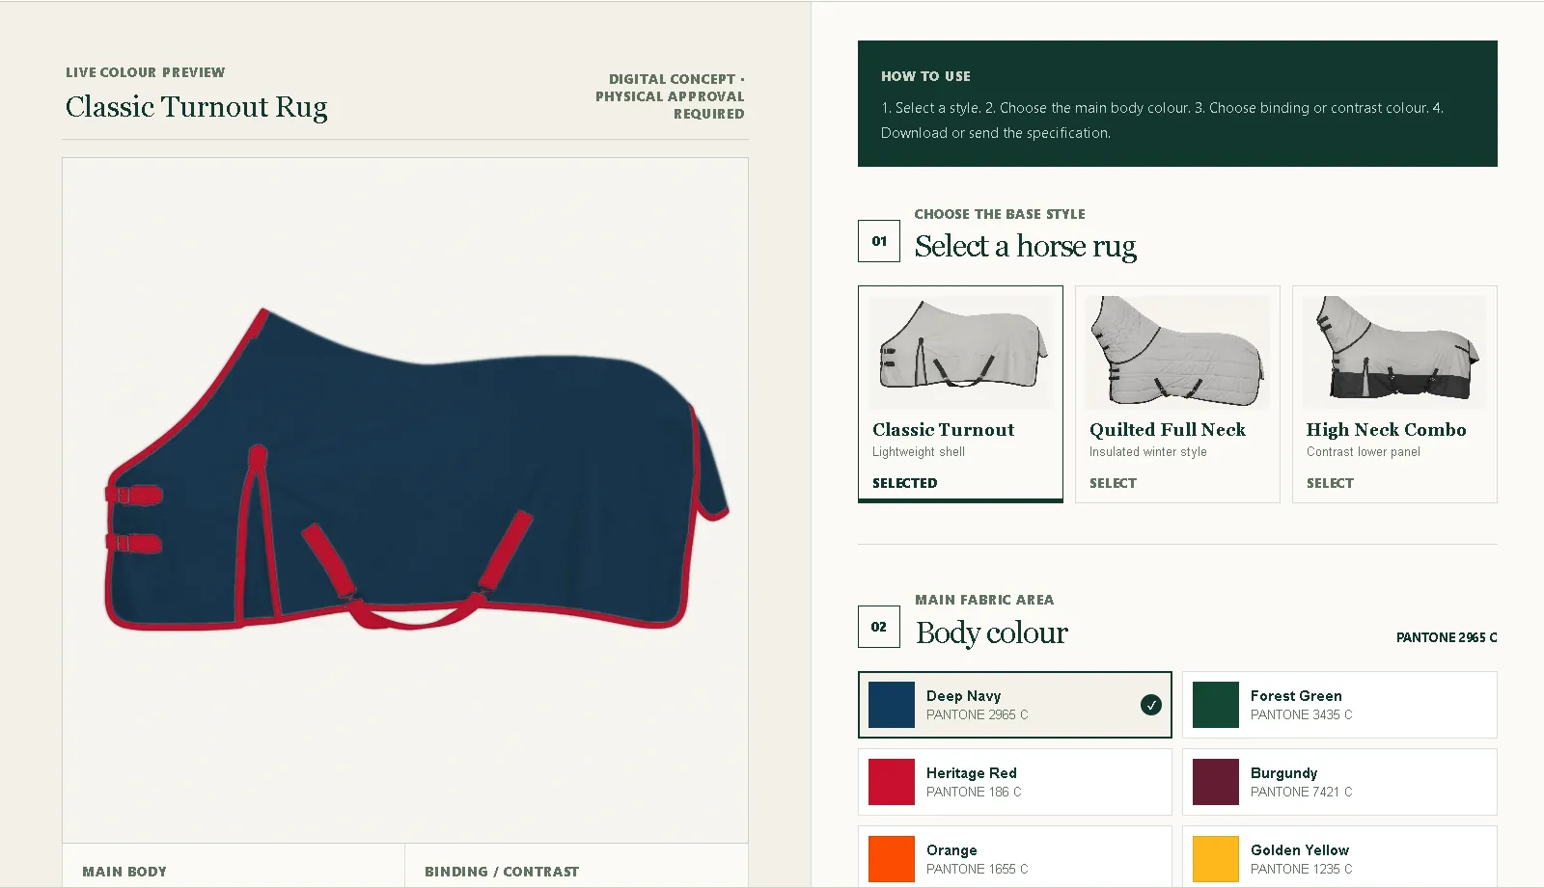
Task: Click the step 01 number box
Action: point(879,241)
